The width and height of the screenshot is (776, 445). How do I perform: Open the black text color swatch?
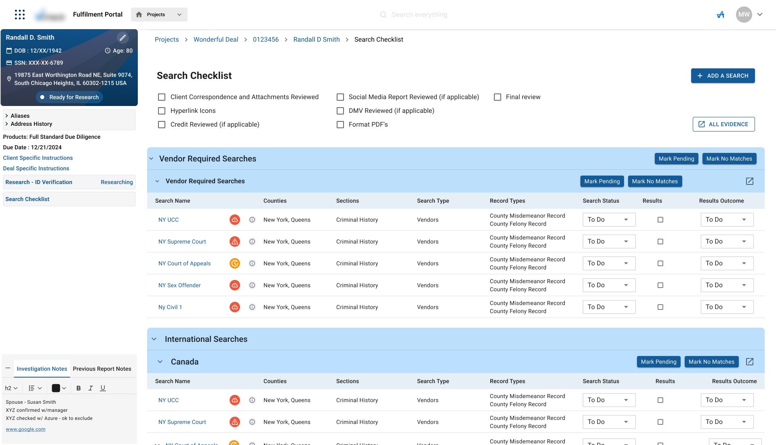tap(56, 388)
